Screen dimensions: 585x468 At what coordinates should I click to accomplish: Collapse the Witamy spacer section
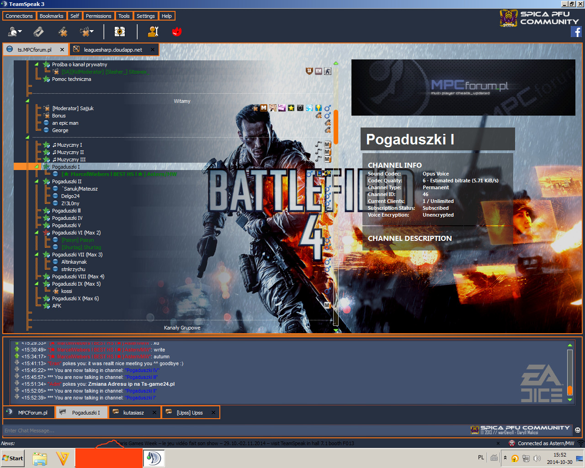coord(27,101)
